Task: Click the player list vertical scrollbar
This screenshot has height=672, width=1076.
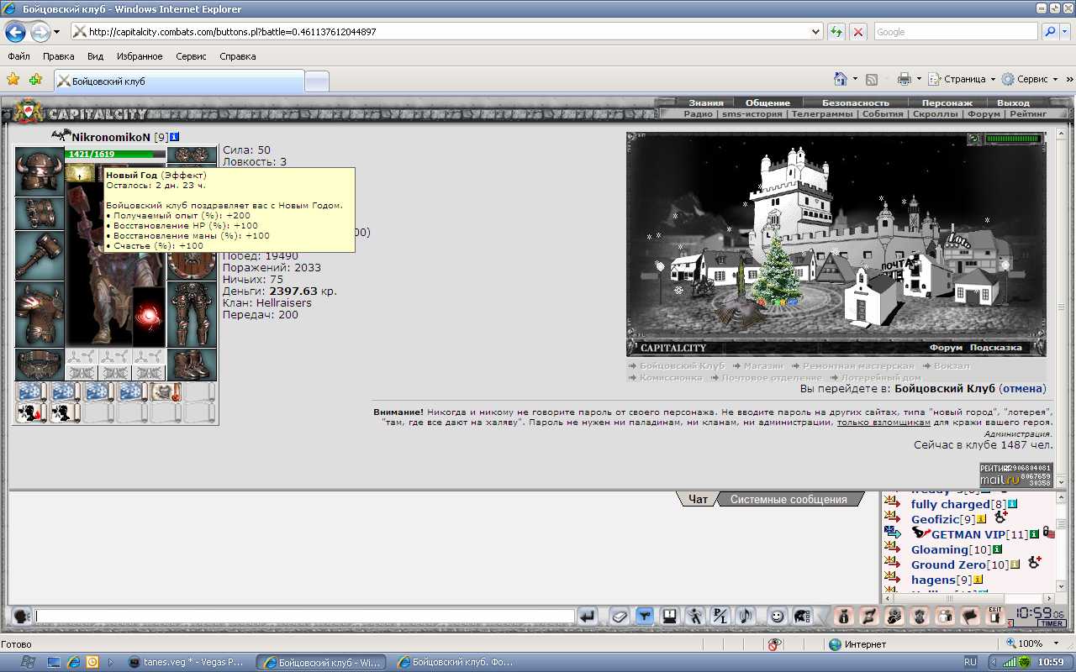Action: click(1061, 542)
